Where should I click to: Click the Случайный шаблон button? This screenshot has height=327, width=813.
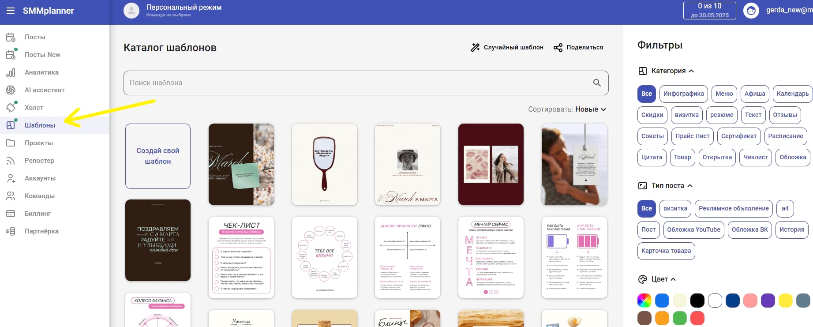tap(507, 47)
